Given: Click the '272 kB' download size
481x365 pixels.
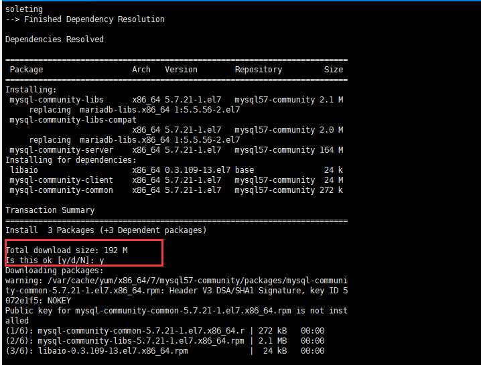Looking at the screenshot, I should point(273,331).
